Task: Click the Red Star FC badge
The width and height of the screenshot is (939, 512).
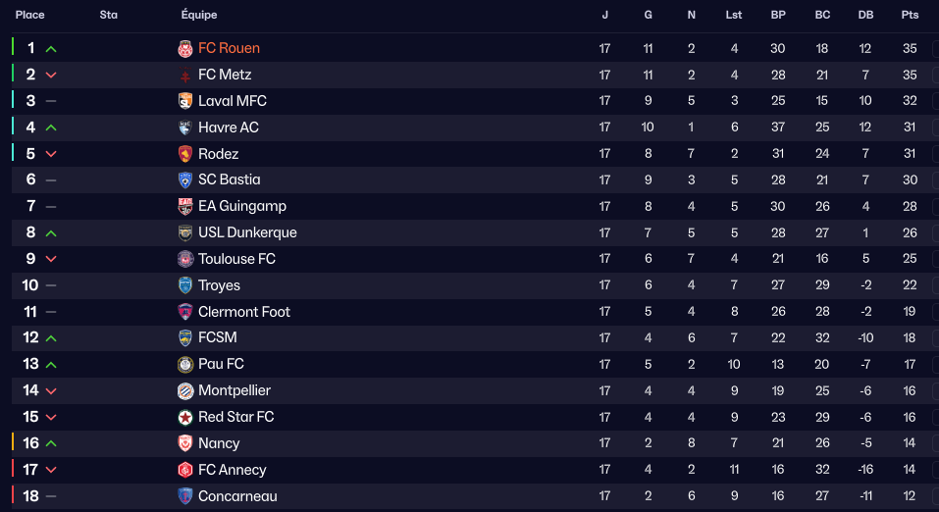Action: coord(185,417)
